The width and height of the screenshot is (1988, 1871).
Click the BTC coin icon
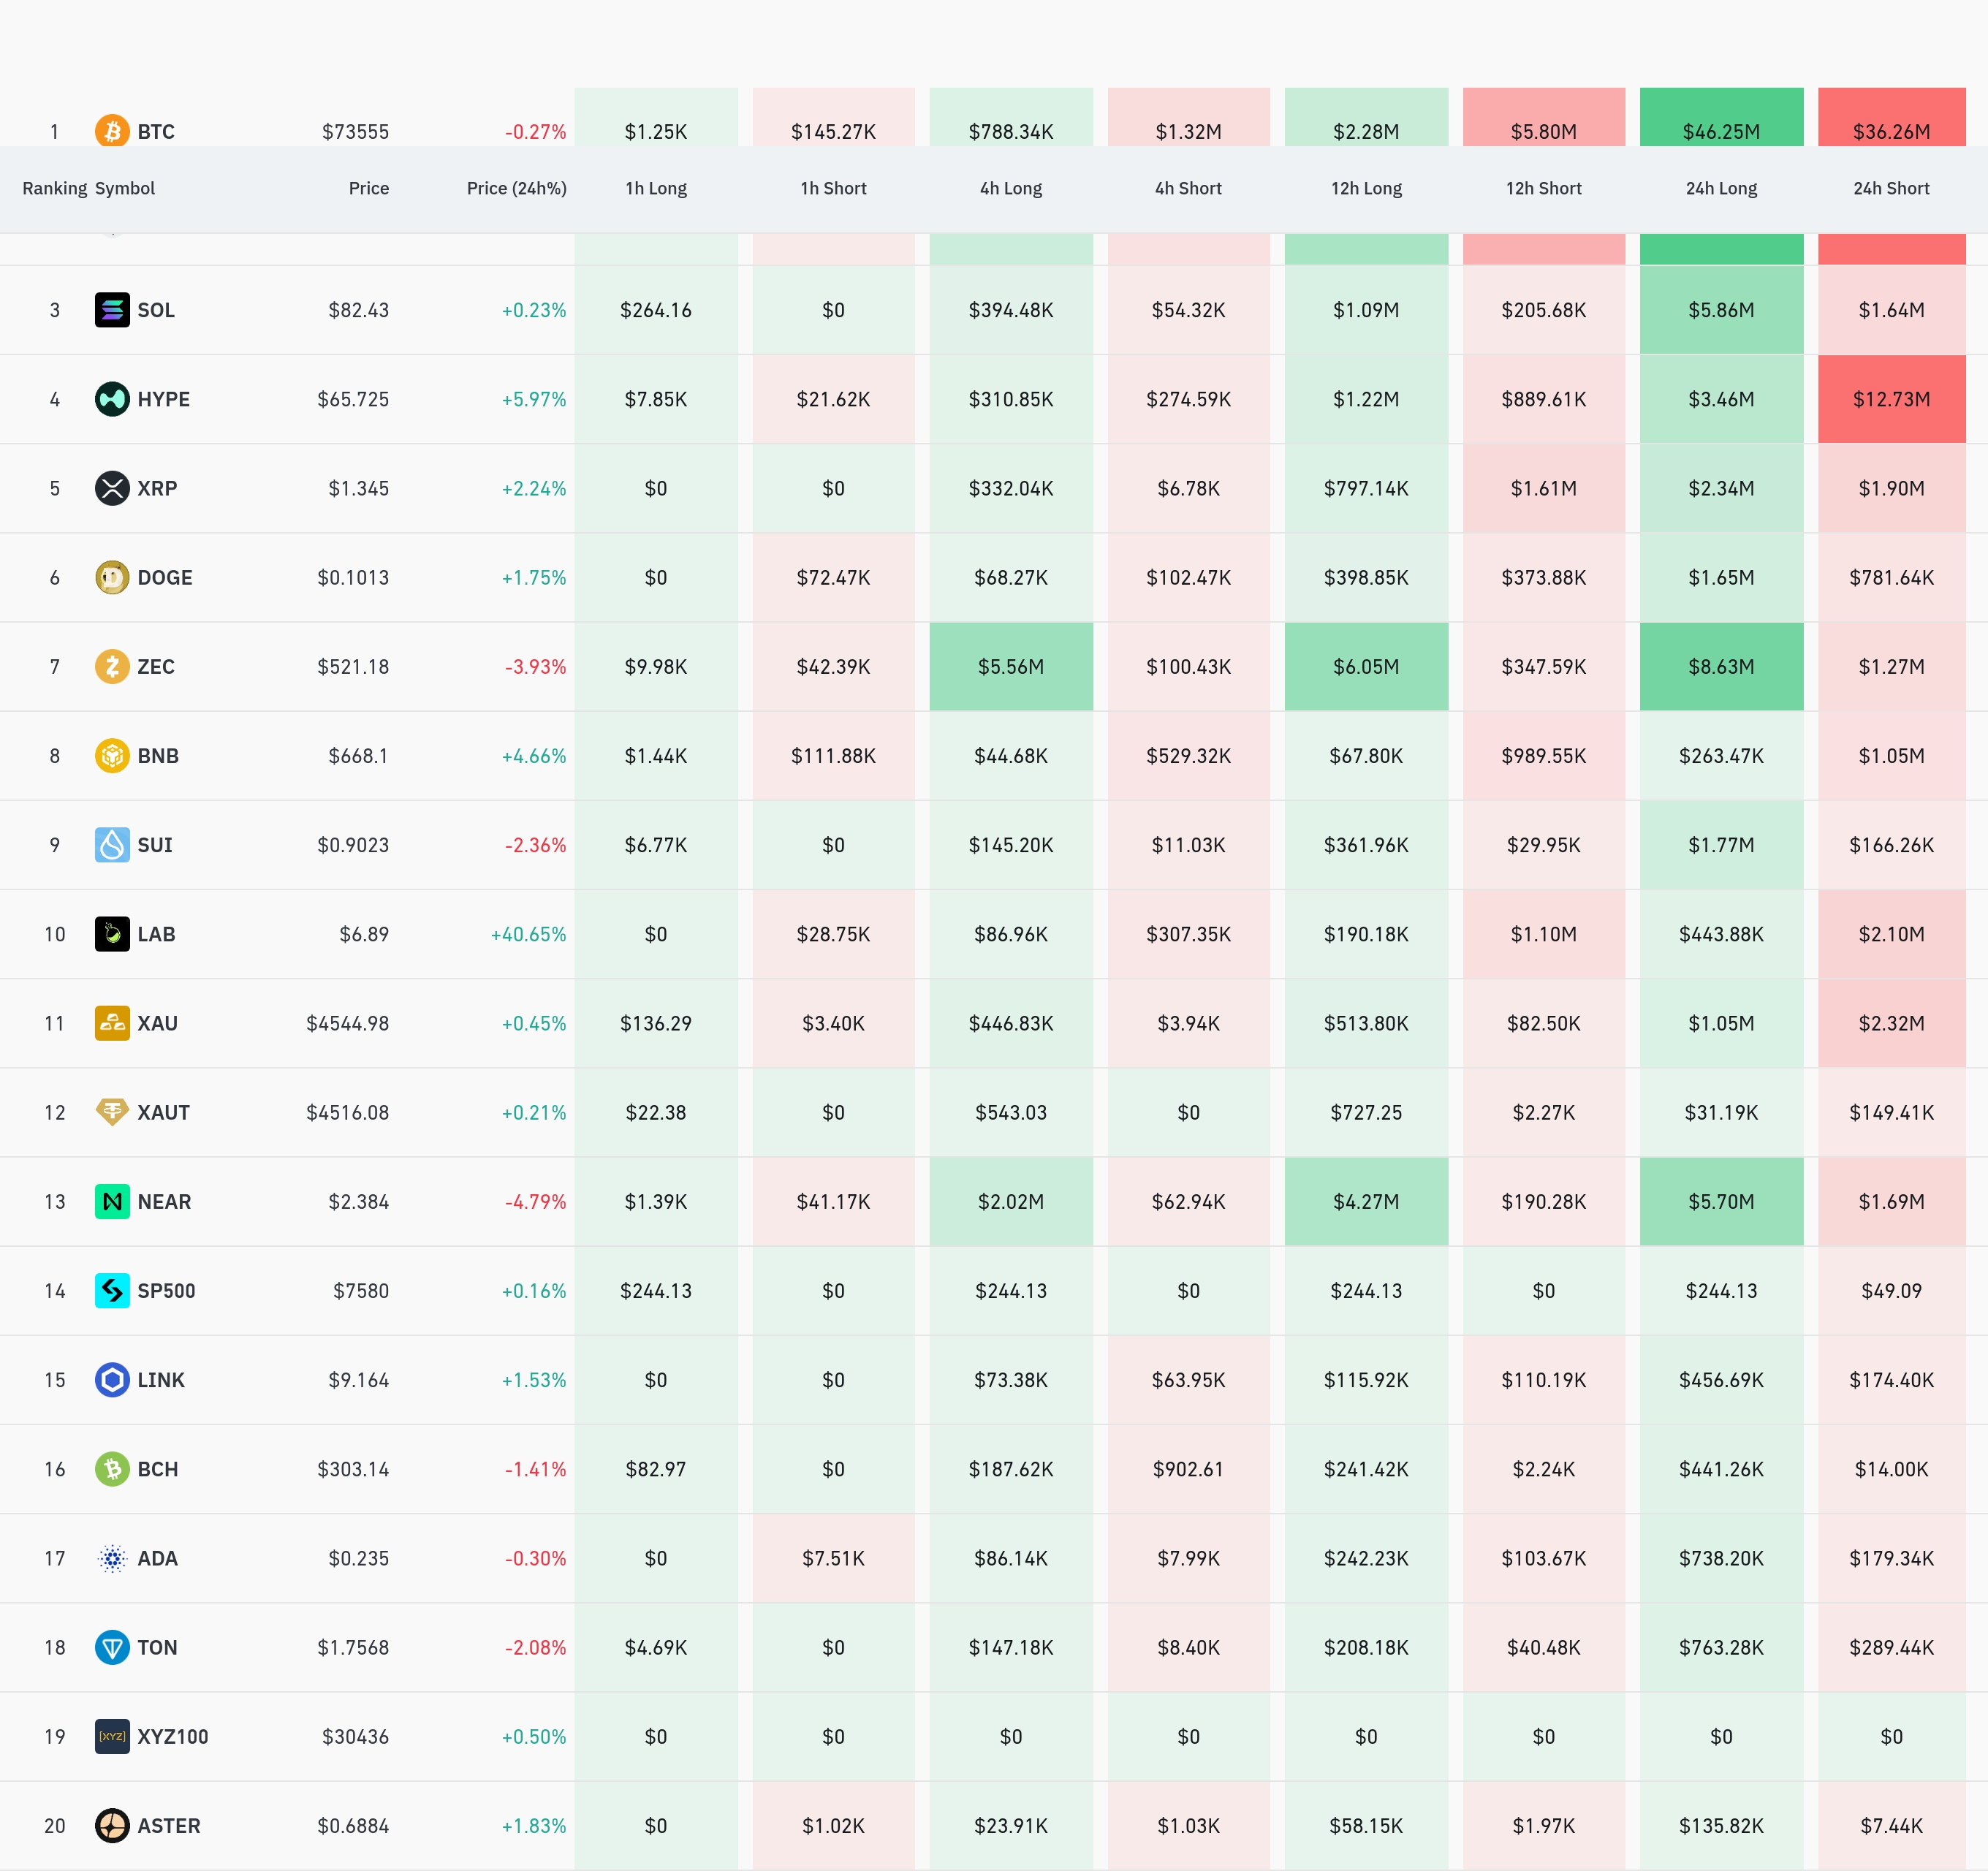pos(112,131)
